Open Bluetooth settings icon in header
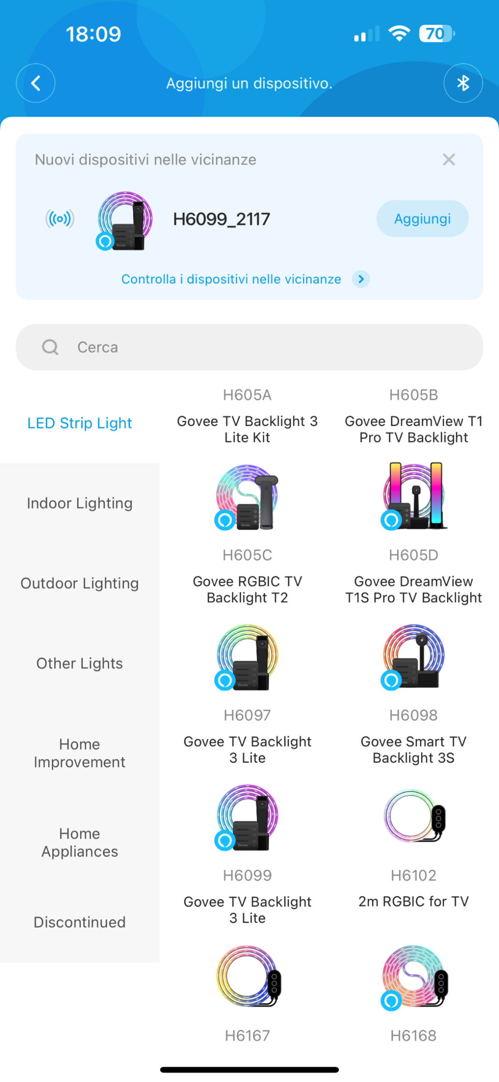Image resolution: width=499 pixels, height=1082 pixels. coord(463,83)
